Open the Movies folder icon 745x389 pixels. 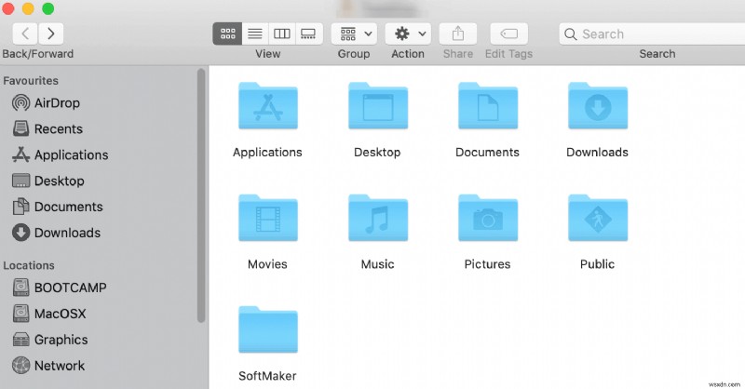[267, 221]
